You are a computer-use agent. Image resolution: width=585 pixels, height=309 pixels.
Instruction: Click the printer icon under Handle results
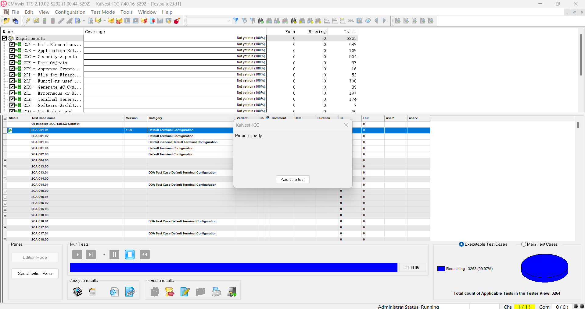point(216,292)
